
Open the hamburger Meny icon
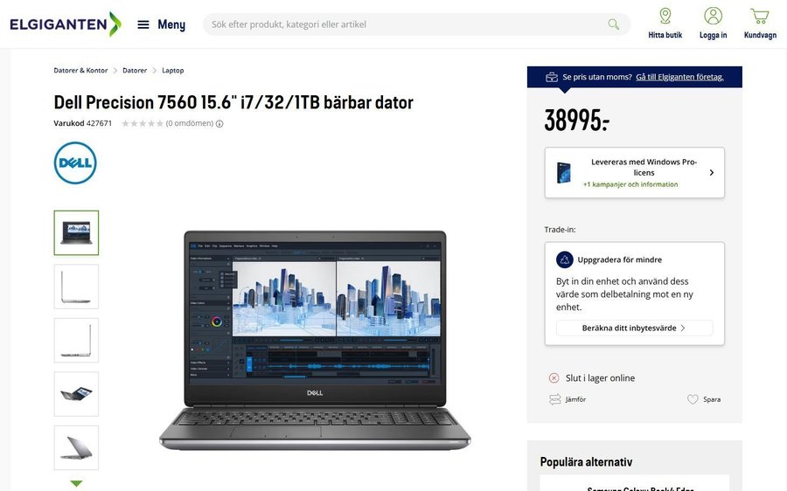(143, 24)
